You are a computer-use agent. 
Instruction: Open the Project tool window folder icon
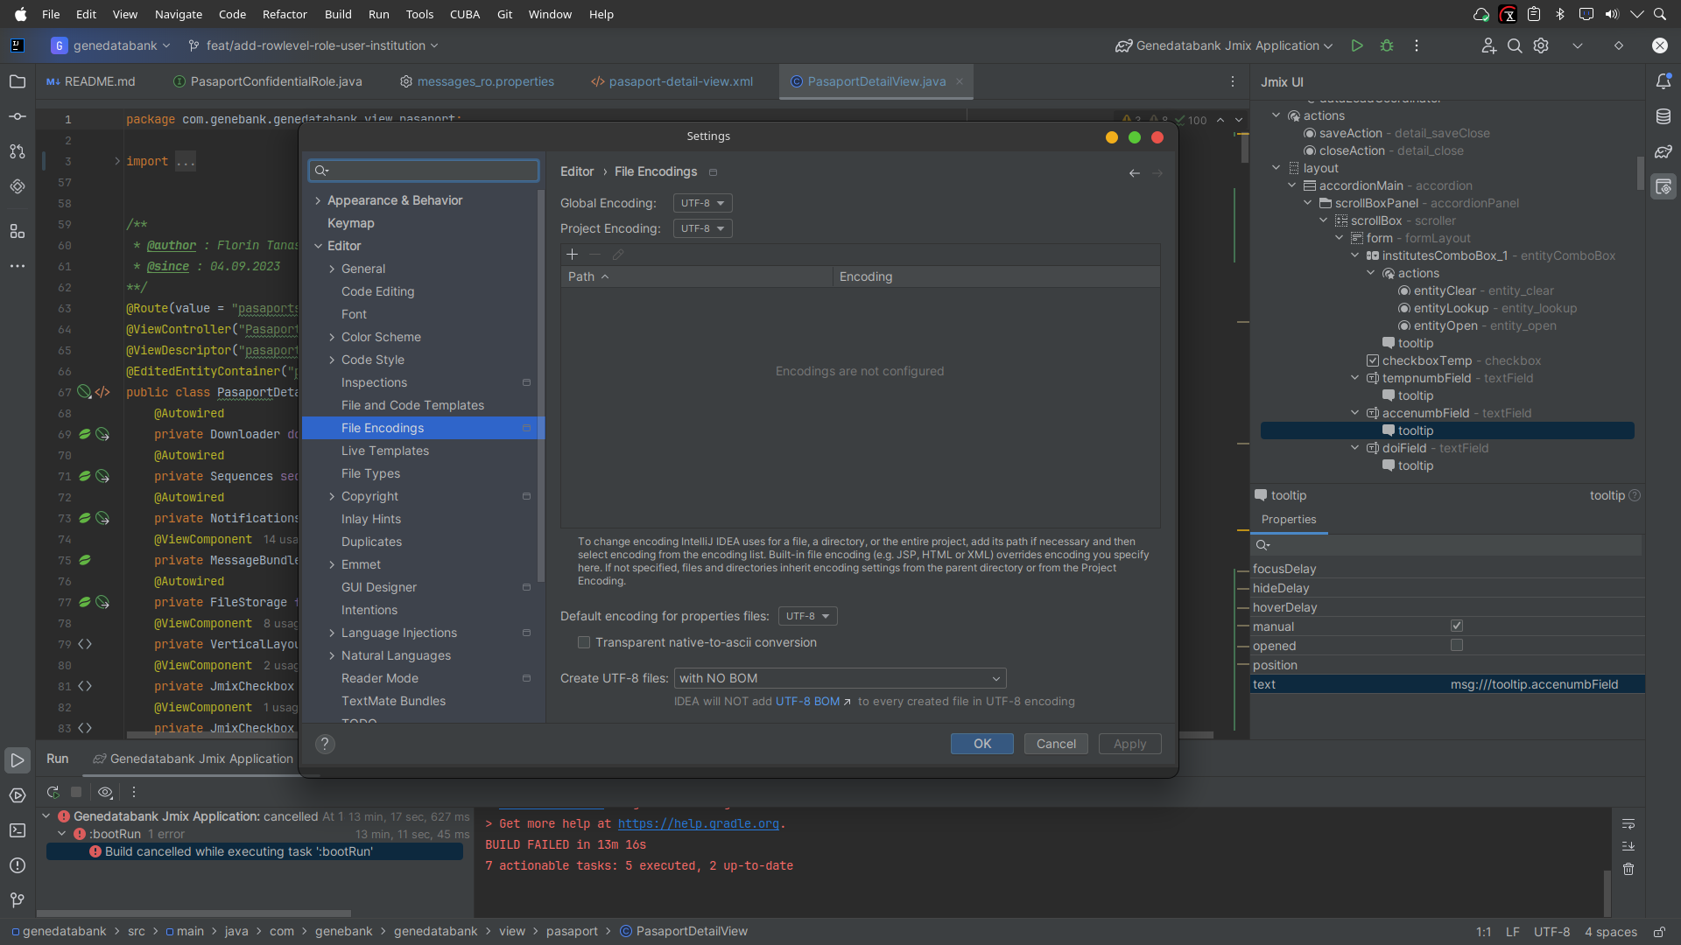[18, 81]
